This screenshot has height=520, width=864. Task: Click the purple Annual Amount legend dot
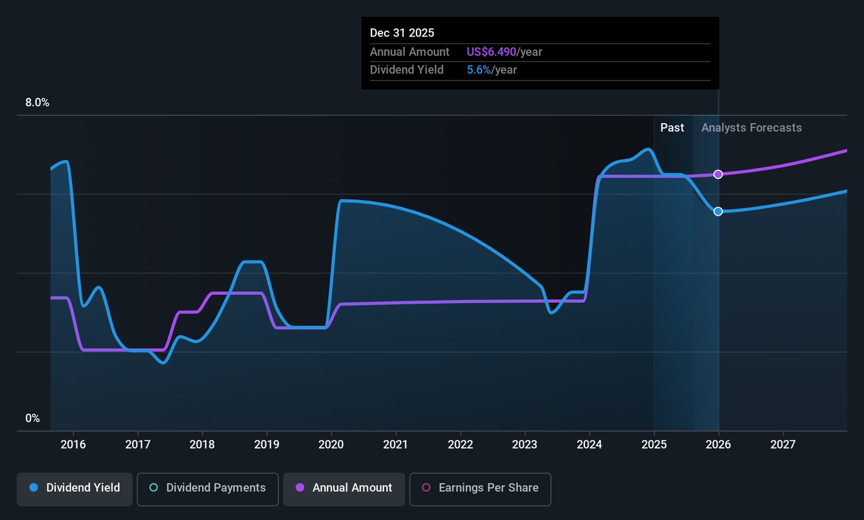(300, 488)
